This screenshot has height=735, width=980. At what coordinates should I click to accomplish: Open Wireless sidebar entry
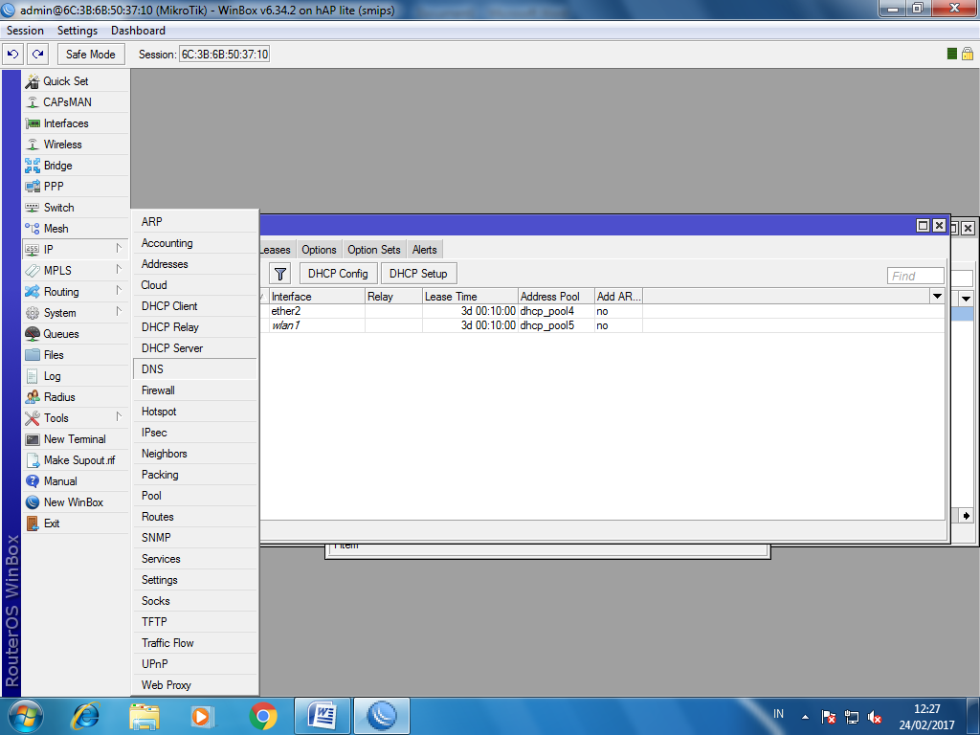tap(76, 145)
